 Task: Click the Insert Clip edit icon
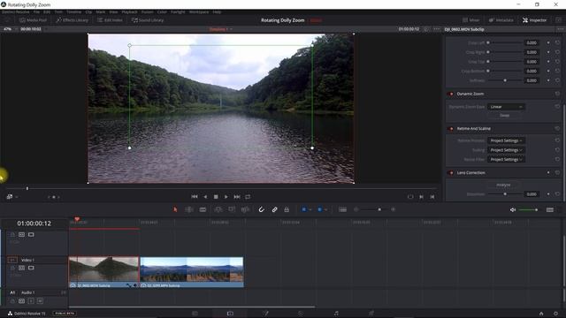pos(218,209)
